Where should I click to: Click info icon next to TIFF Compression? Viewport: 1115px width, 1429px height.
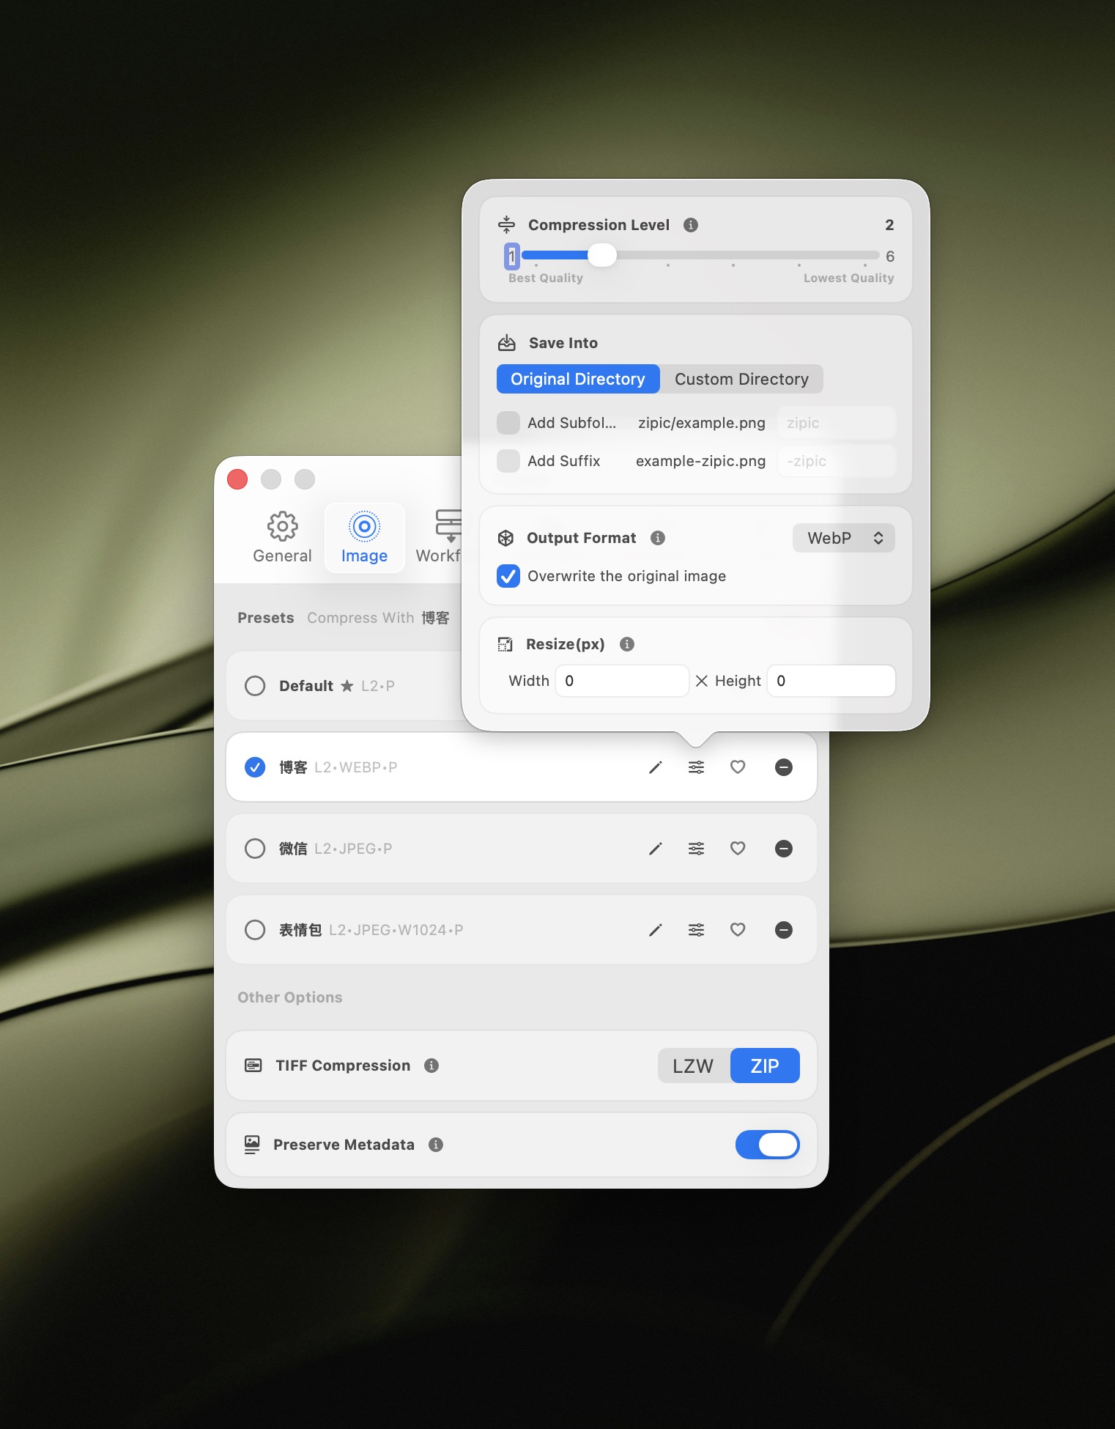click(x=431, y=1066)
